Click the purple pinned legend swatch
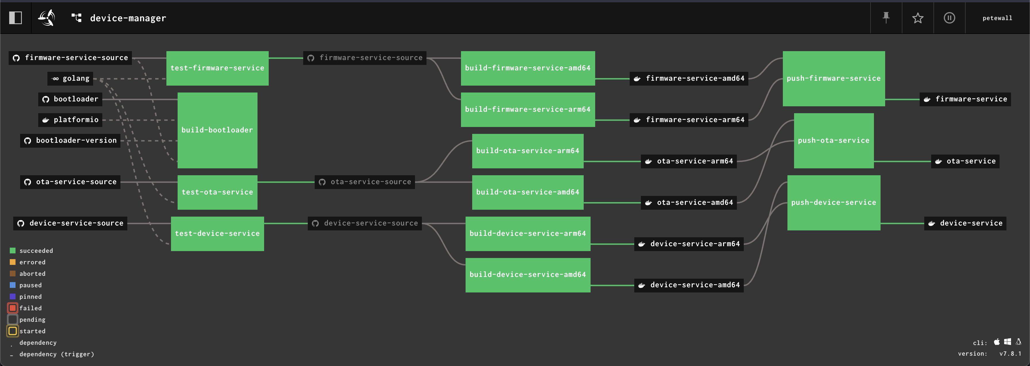Viewport: 1030px width, 366px height. click(x=12, y=296)
